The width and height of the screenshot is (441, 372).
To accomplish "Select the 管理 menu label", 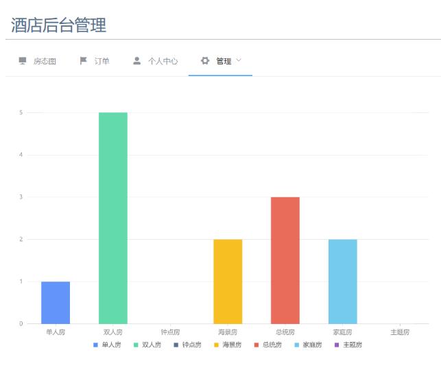I will tap(224, 61).
